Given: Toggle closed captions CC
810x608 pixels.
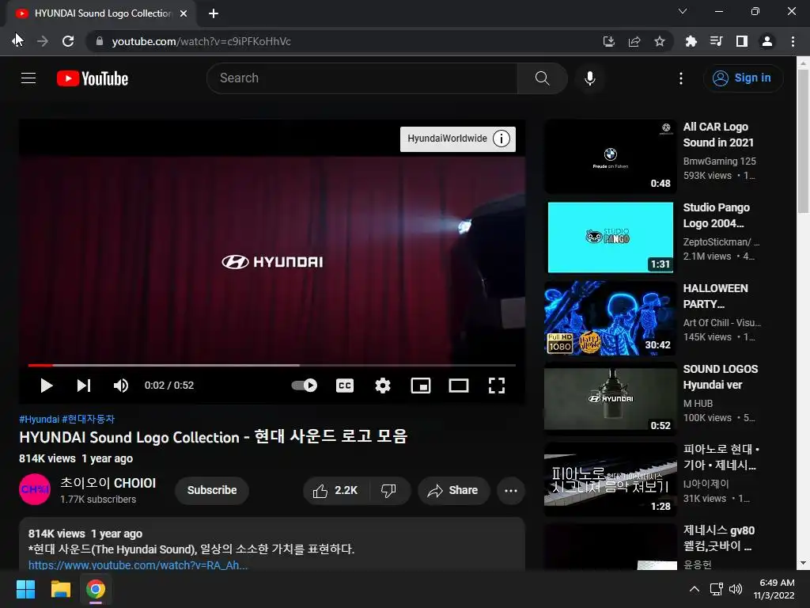Looking at the screenshot, I should tap(345, 386).
